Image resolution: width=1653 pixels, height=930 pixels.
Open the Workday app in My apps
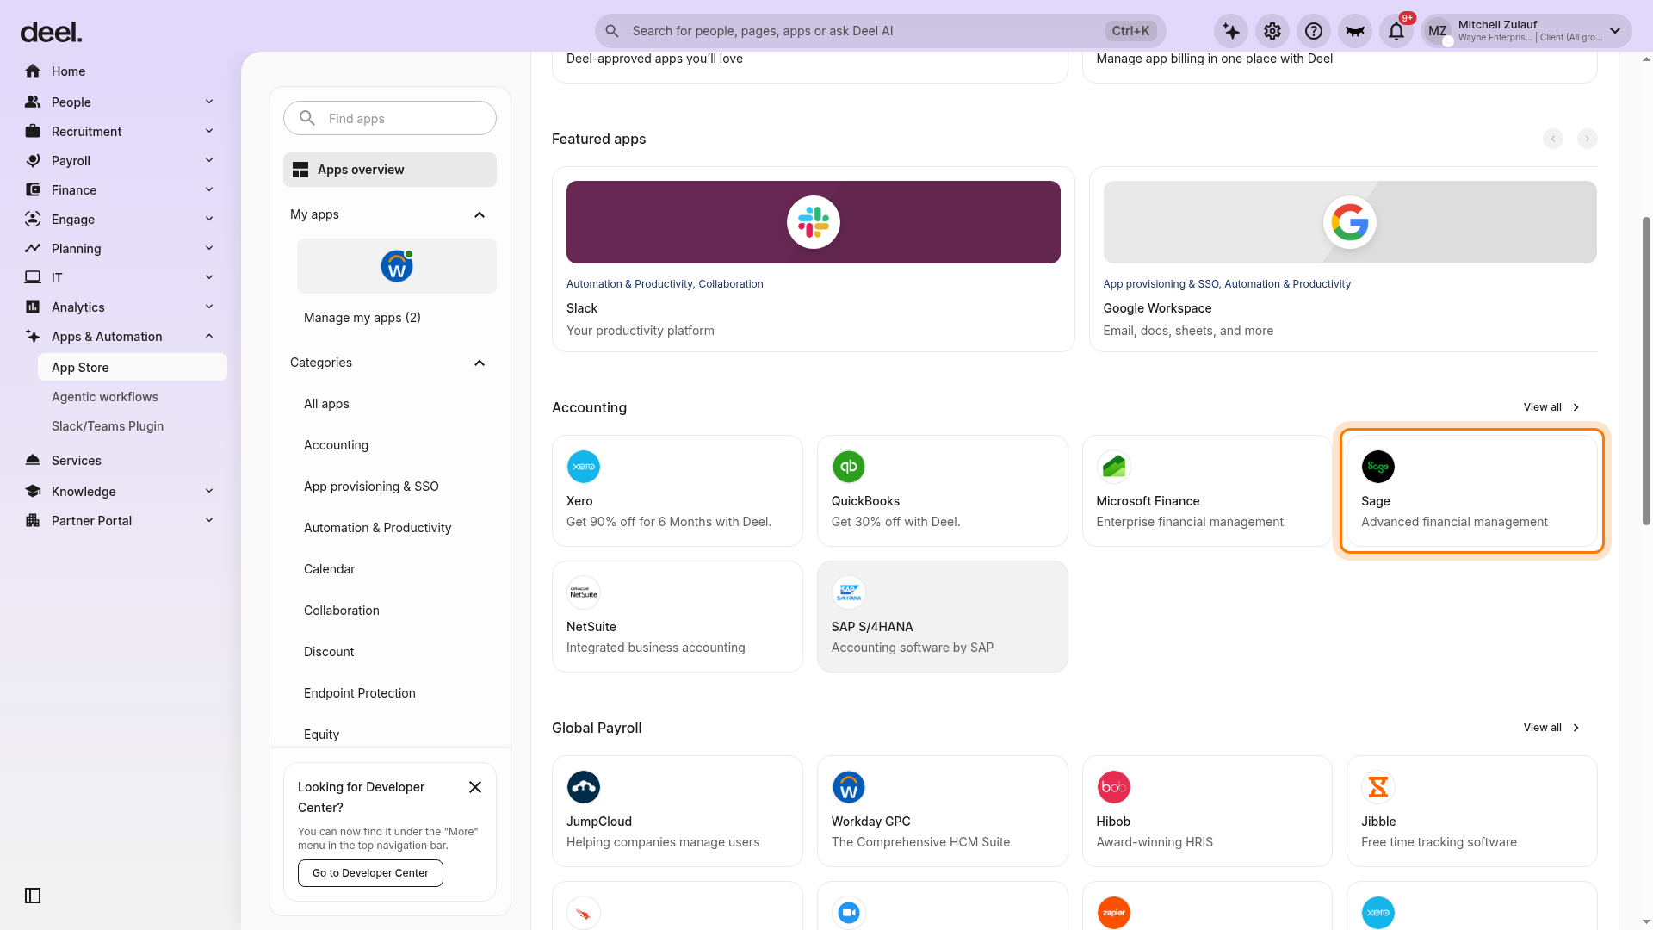[397, 266]
